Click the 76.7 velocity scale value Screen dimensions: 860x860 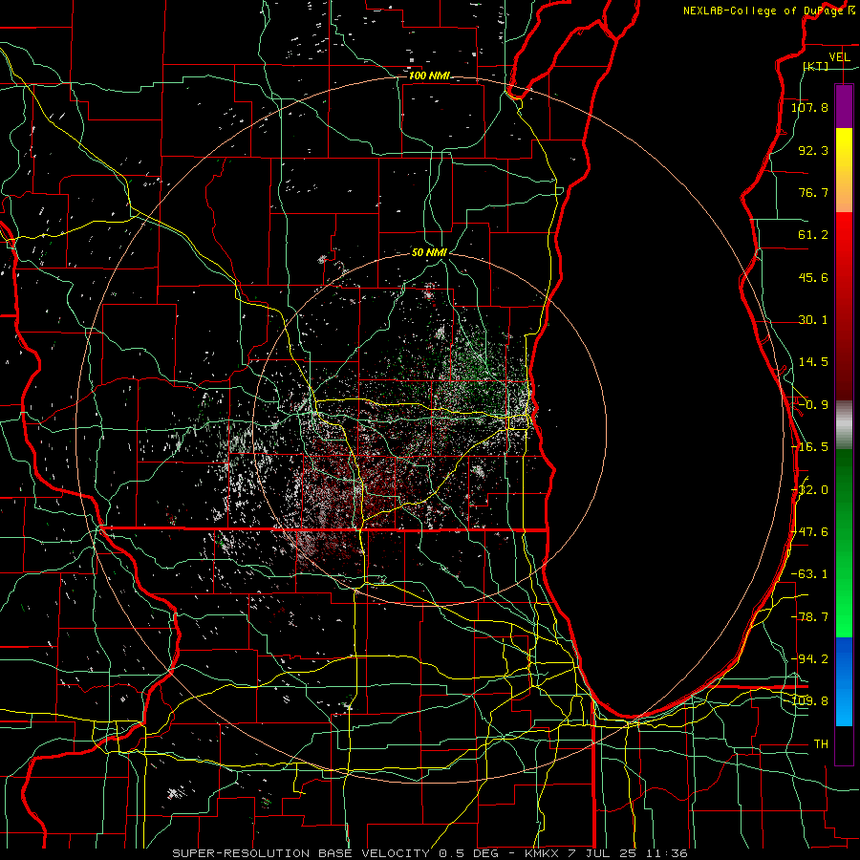coord(813,192)
